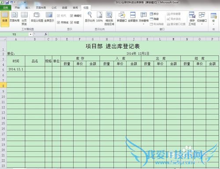220x169 pixels.
Task: Open the undo history dropdown arrow
Action: click(x=15, y=2)
